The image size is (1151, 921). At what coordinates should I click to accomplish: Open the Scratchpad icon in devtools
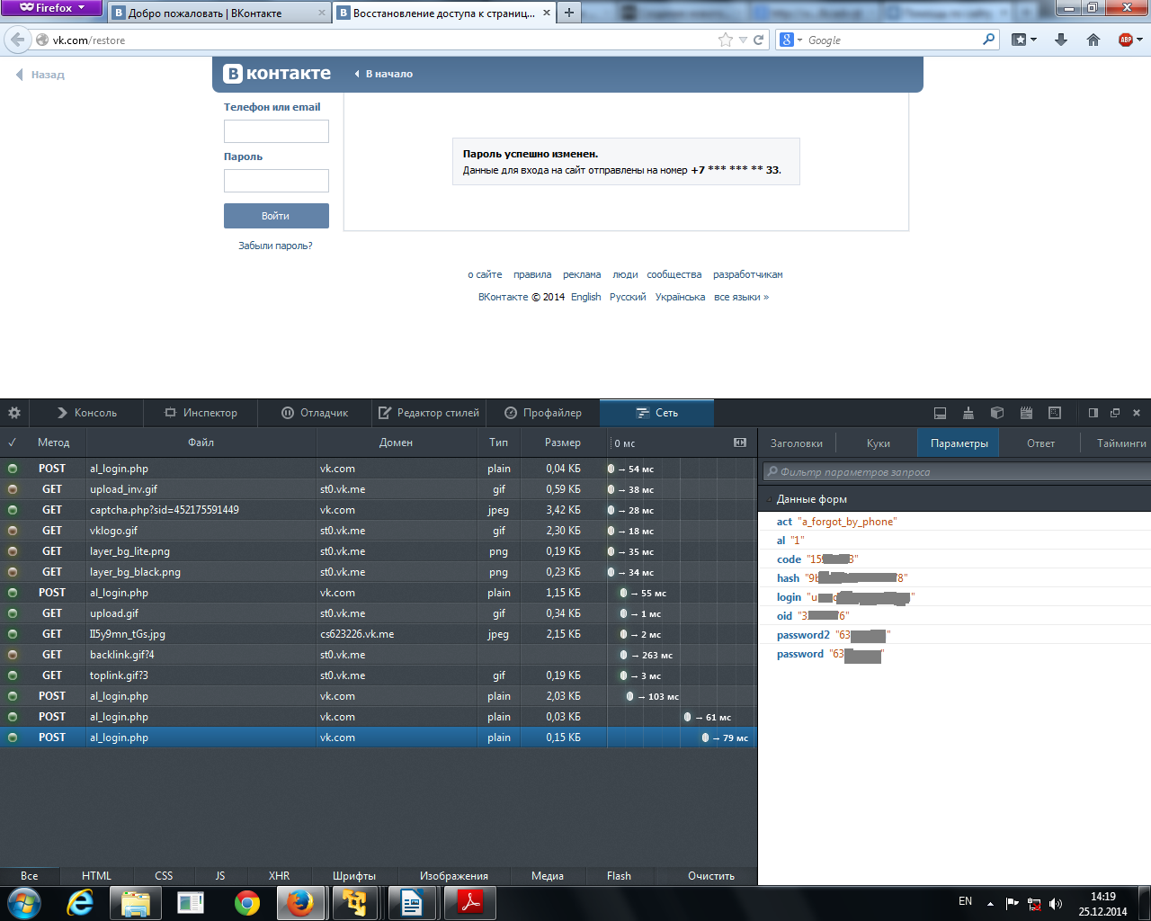pyautogui.click(x=1026, y=413)
